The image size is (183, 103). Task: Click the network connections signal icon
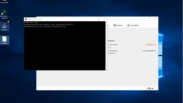pyautogui.click(x=152, y=88)
